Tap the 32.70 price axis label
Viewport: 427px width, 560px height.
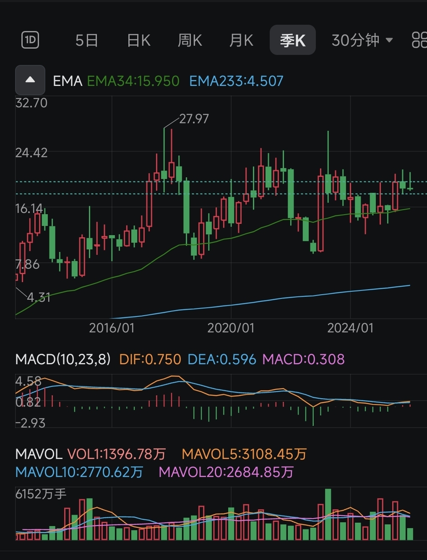31,103
